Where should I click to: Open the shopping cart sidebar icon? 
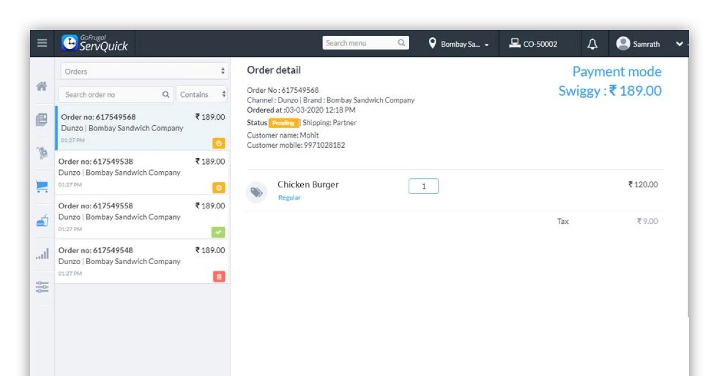click(42, 187)
